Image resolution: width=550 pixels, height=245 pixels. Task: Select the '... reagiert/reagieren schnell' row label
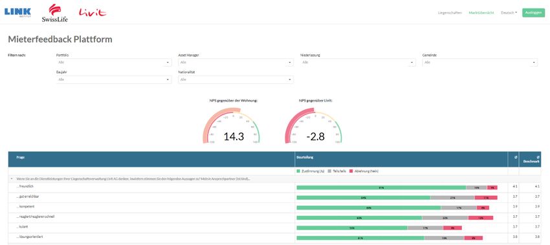(x=35, y=217)
